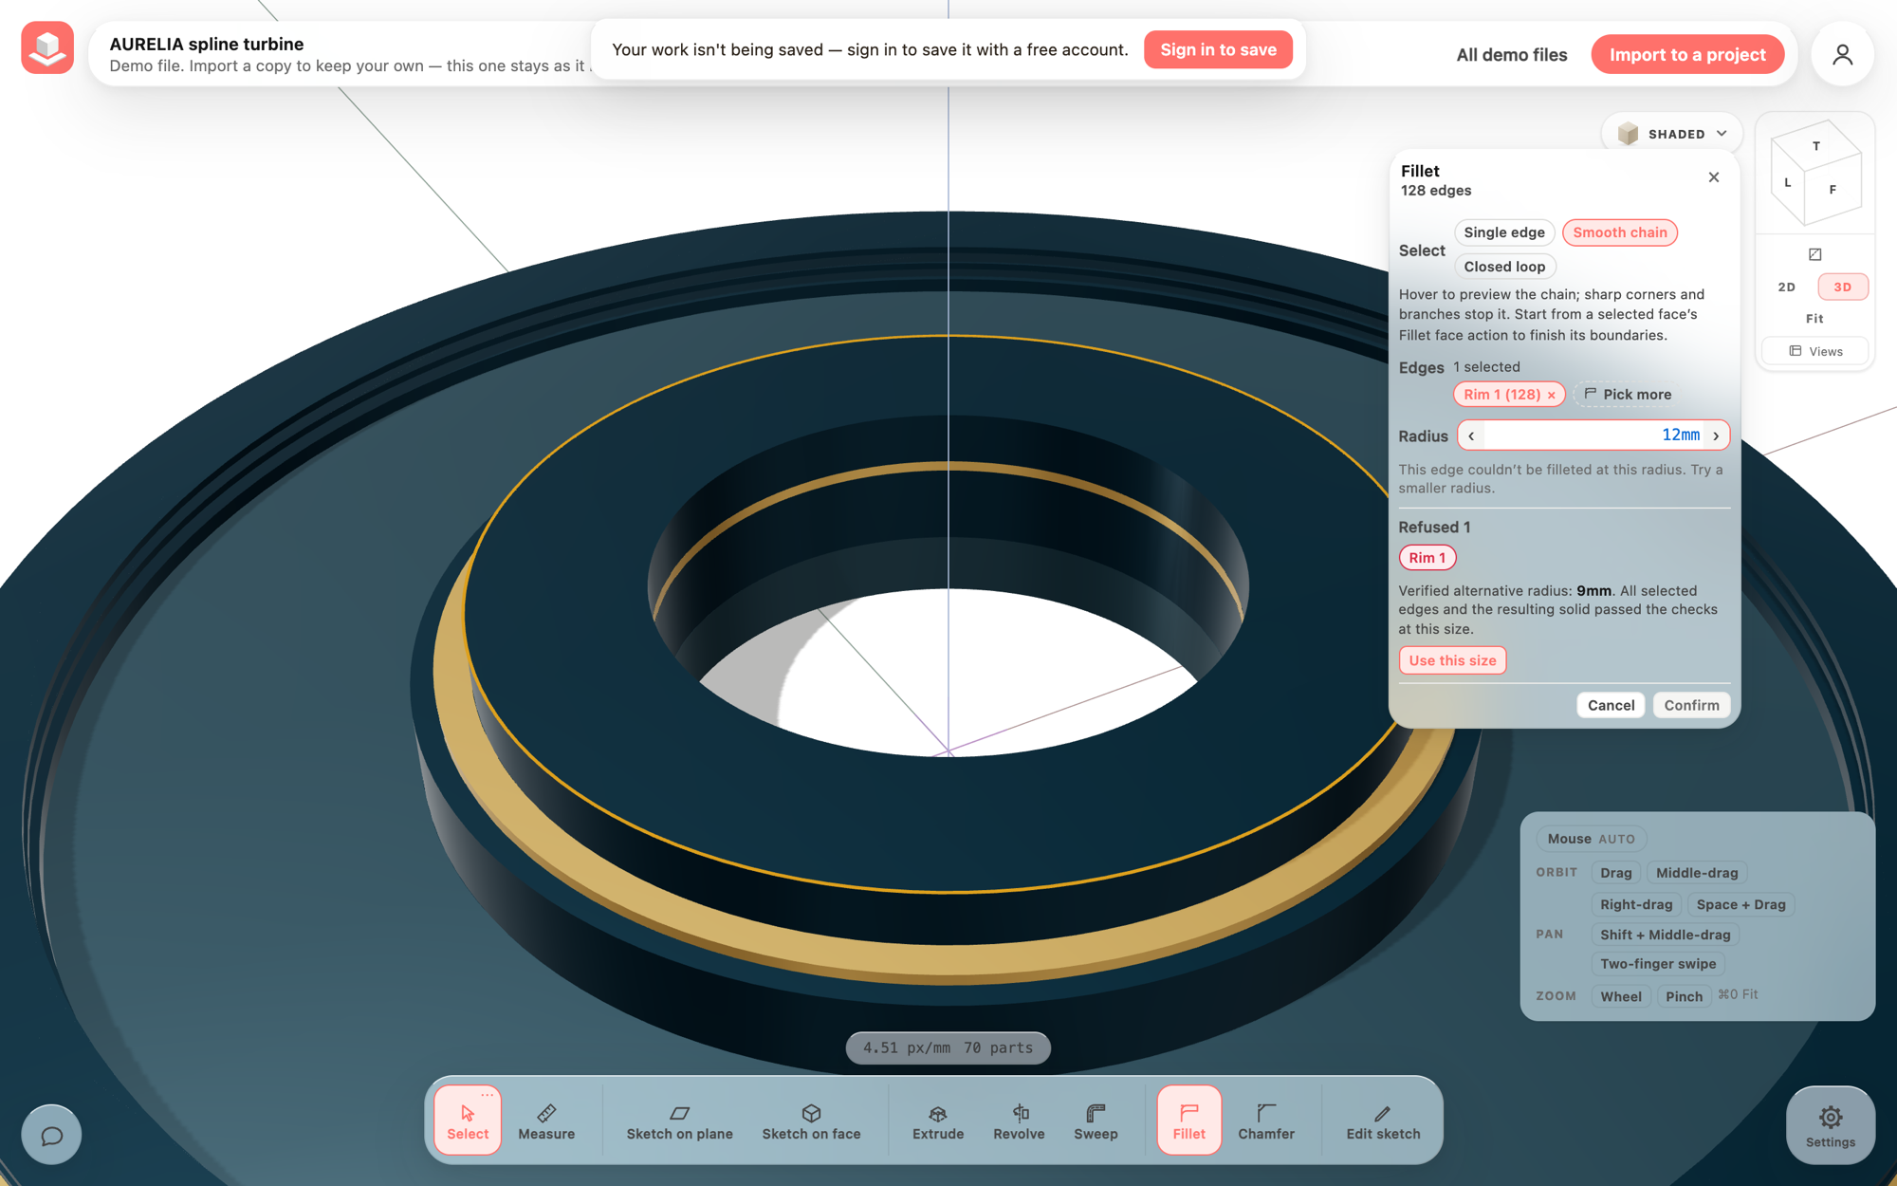Screen dimensions: 1897x1186
Task: Open the Settings gear
Action: coord(1831,1125)
